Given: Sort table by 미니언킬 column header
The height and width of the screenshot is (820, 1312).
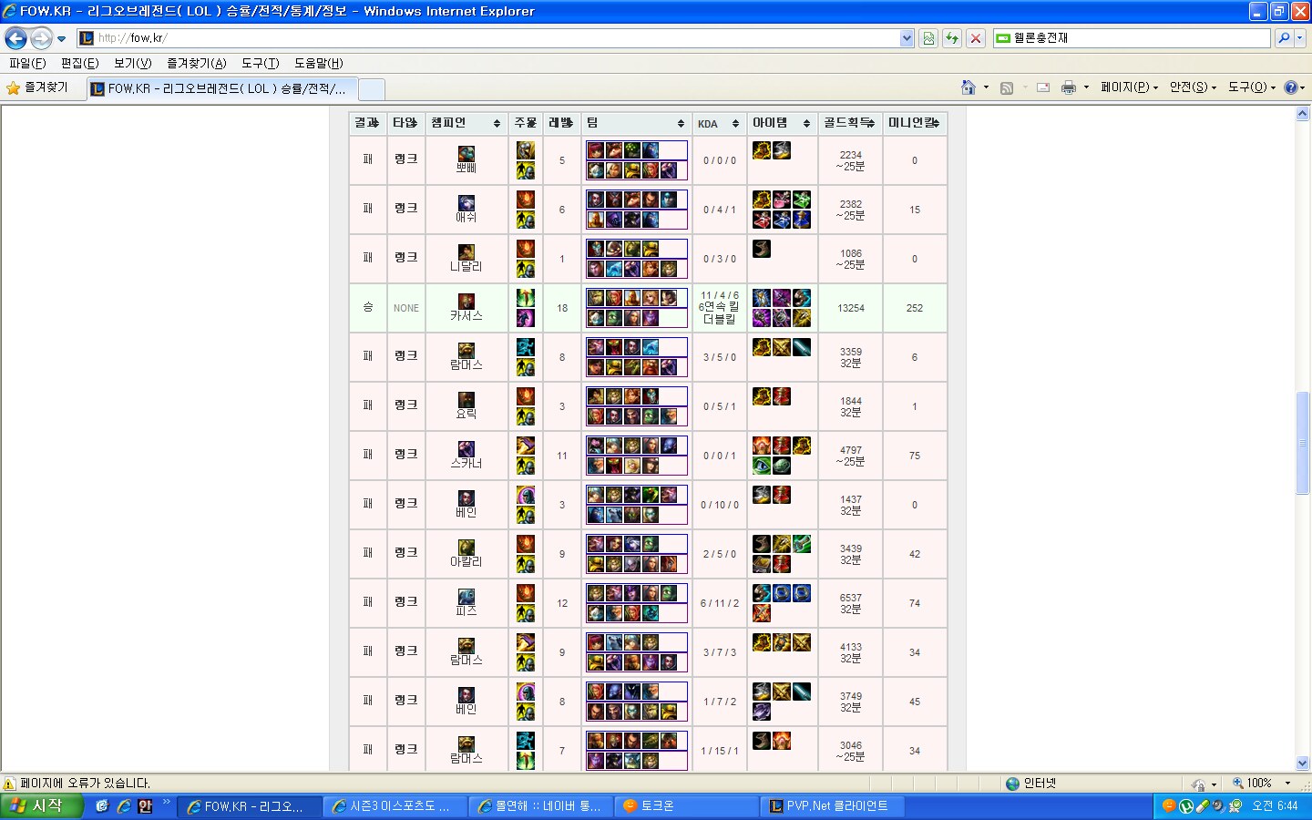Looking at the screenshot, I should 915,123.
